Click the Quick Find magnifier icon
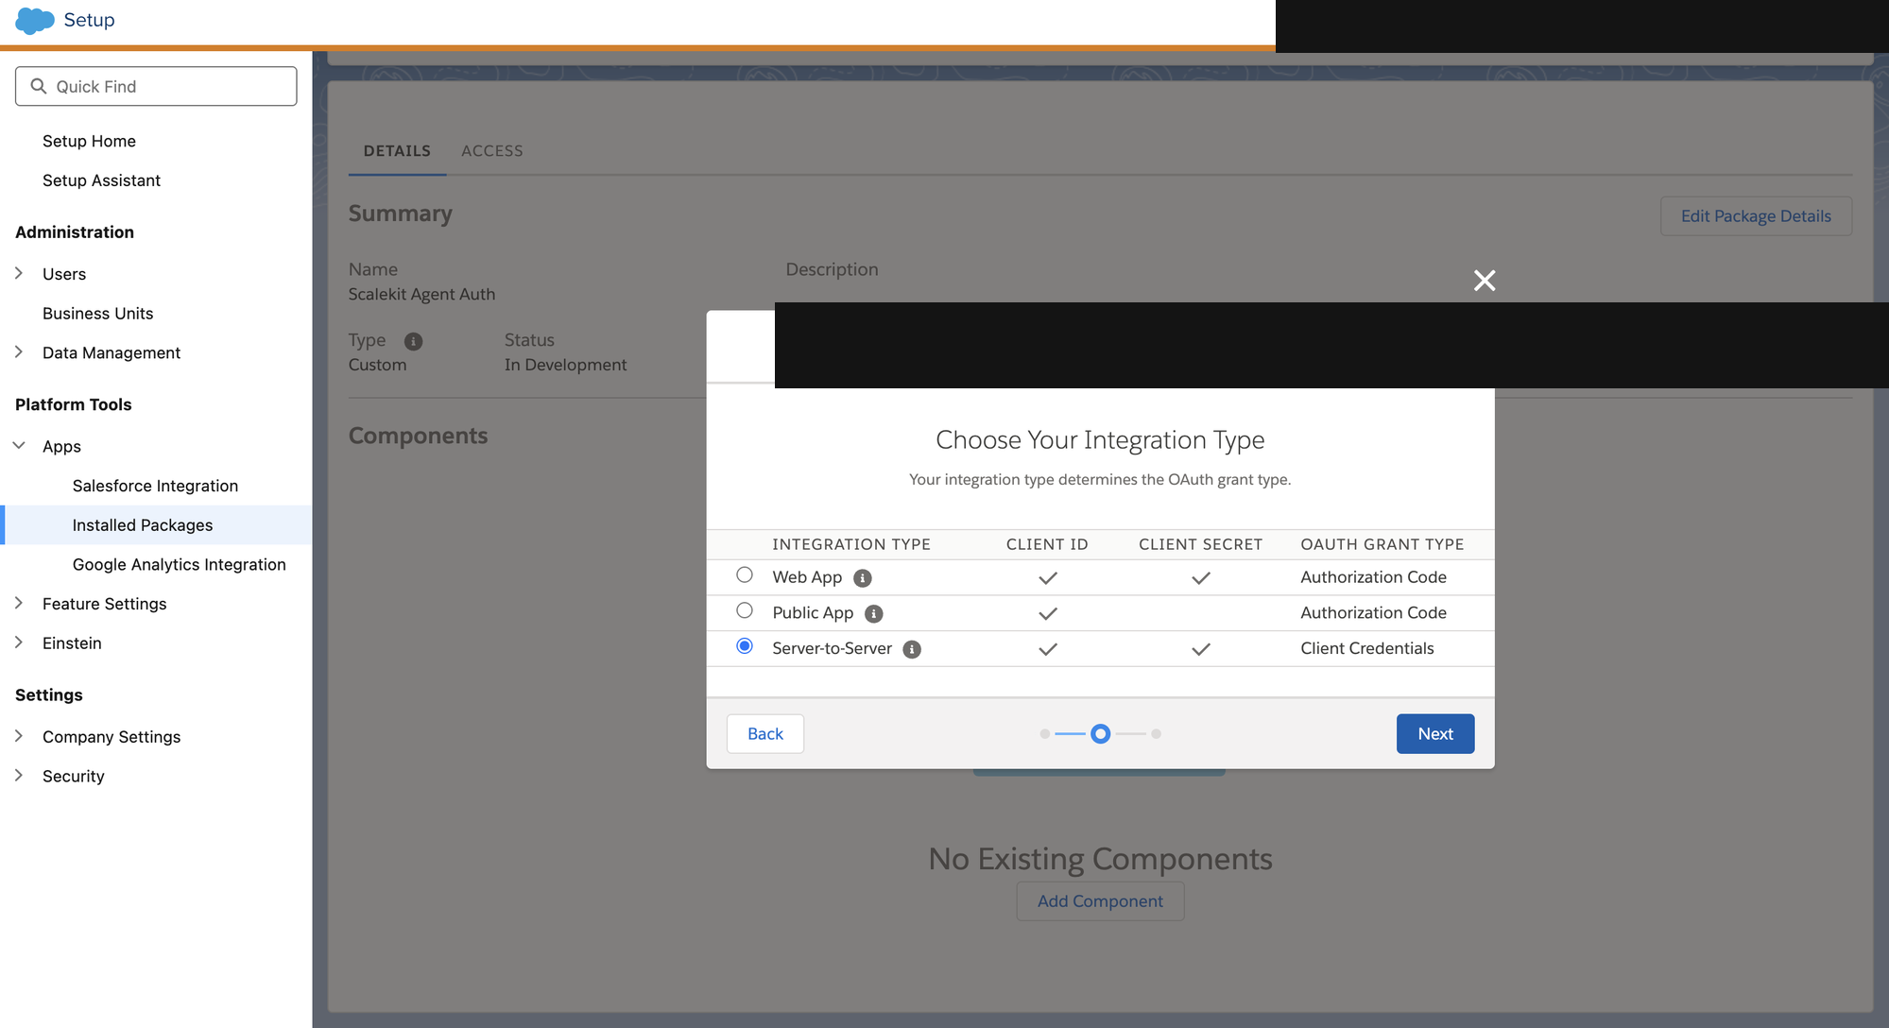This screenshot has height=1028, width=1889. pyautogui.click(x=39, y=86)
